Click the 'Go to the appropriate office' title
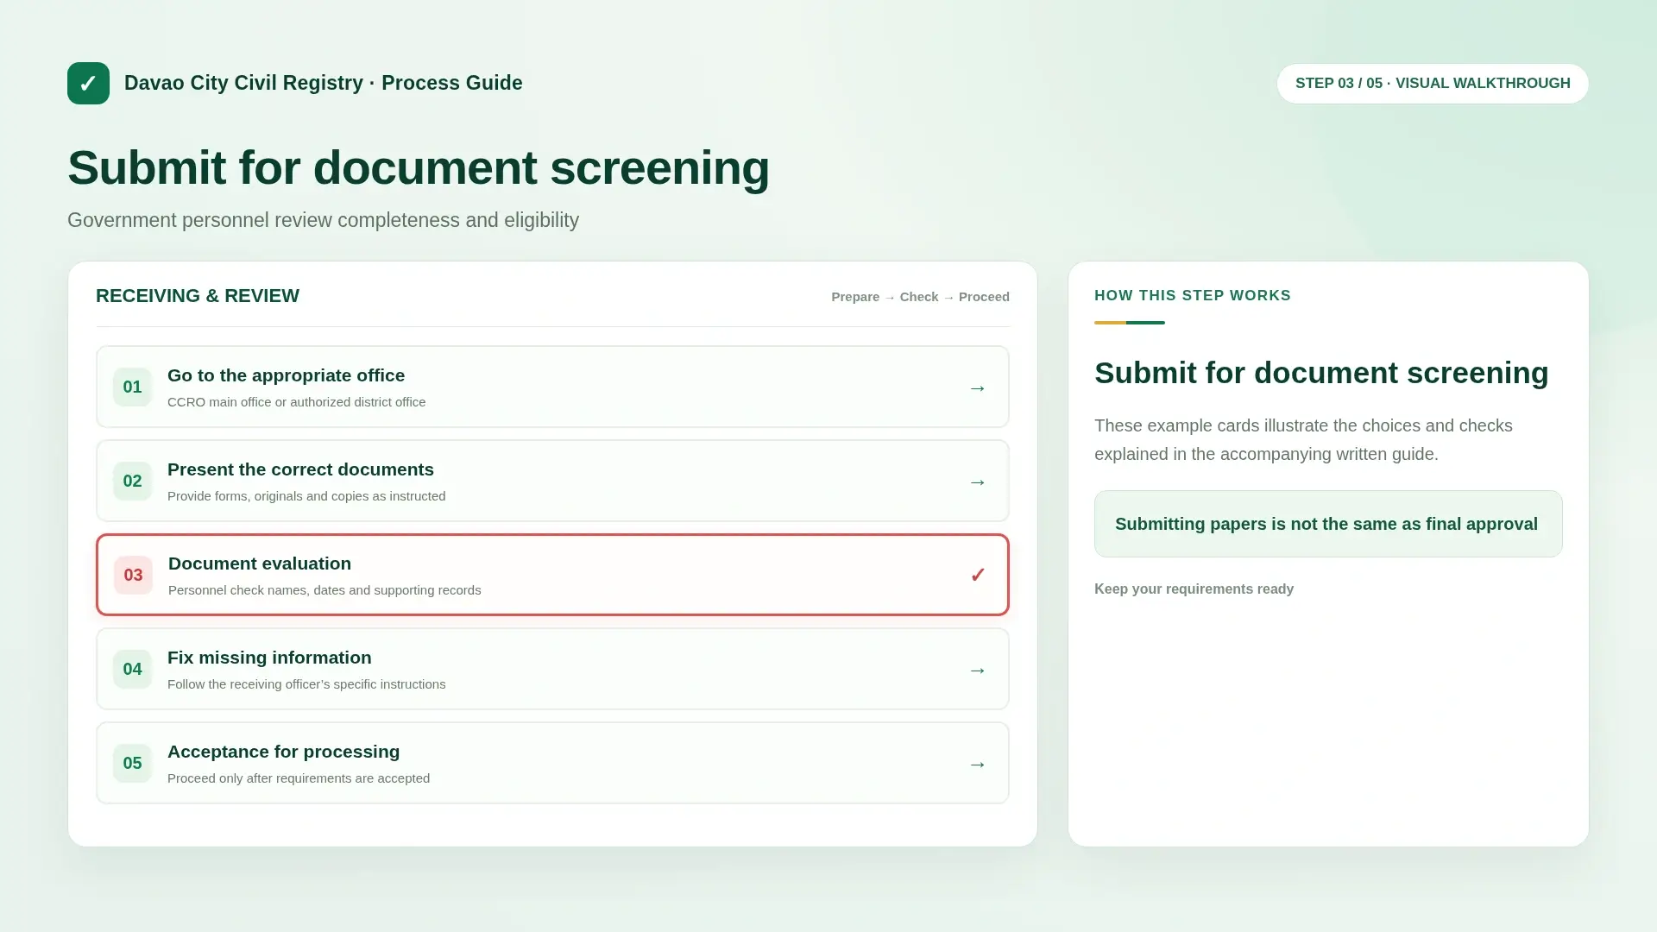 [x=286, y=375]
